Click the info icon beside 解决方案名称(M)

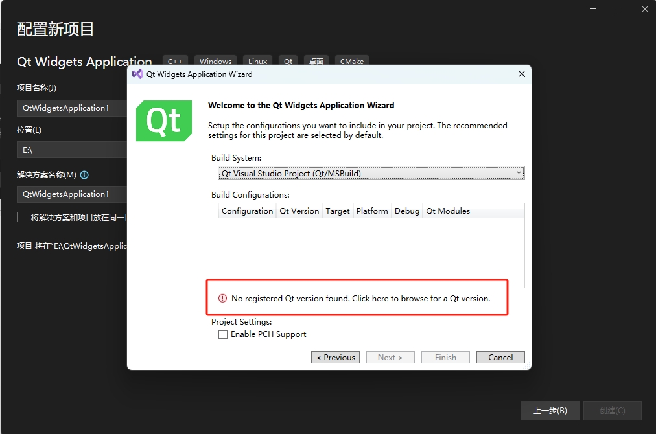84,175
